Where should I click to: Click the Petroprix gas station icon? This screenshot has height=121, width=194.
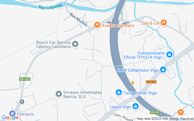[x=12, y=113]
